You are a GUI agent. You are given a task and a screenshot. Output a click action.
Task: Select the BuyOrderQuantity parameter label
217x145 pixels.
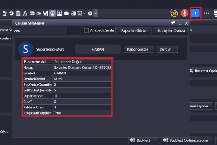[x=38, y=85]
